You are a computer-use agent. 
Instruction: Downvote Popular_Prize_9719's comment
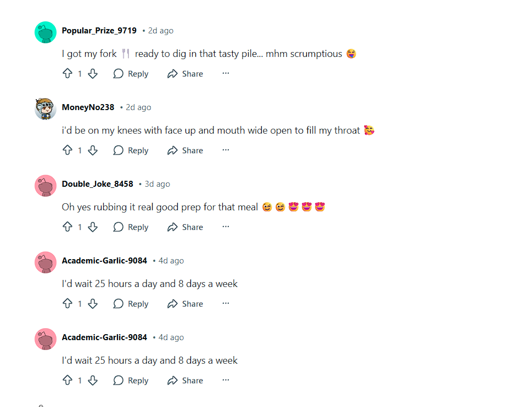tap(93, 73)
